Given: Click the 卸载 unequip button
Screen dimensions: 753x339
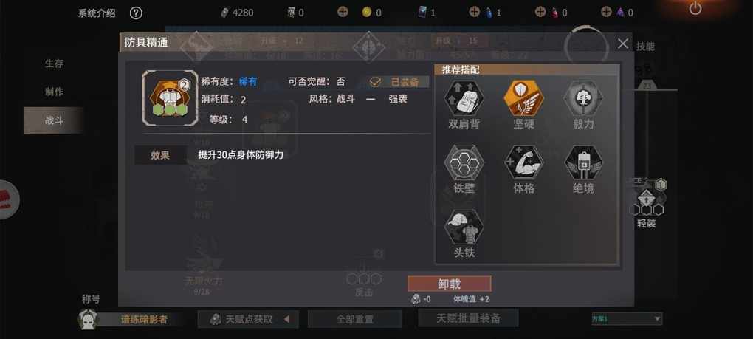Looking at the screenshot, I should 450,284.
